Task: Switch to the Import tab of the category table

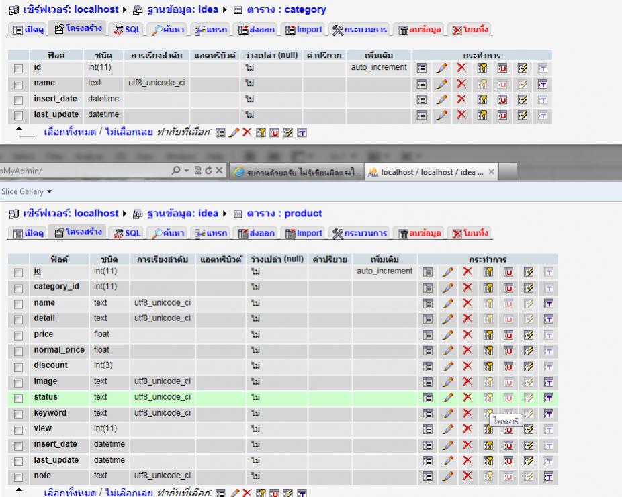Action: click(x=310, y=30)
